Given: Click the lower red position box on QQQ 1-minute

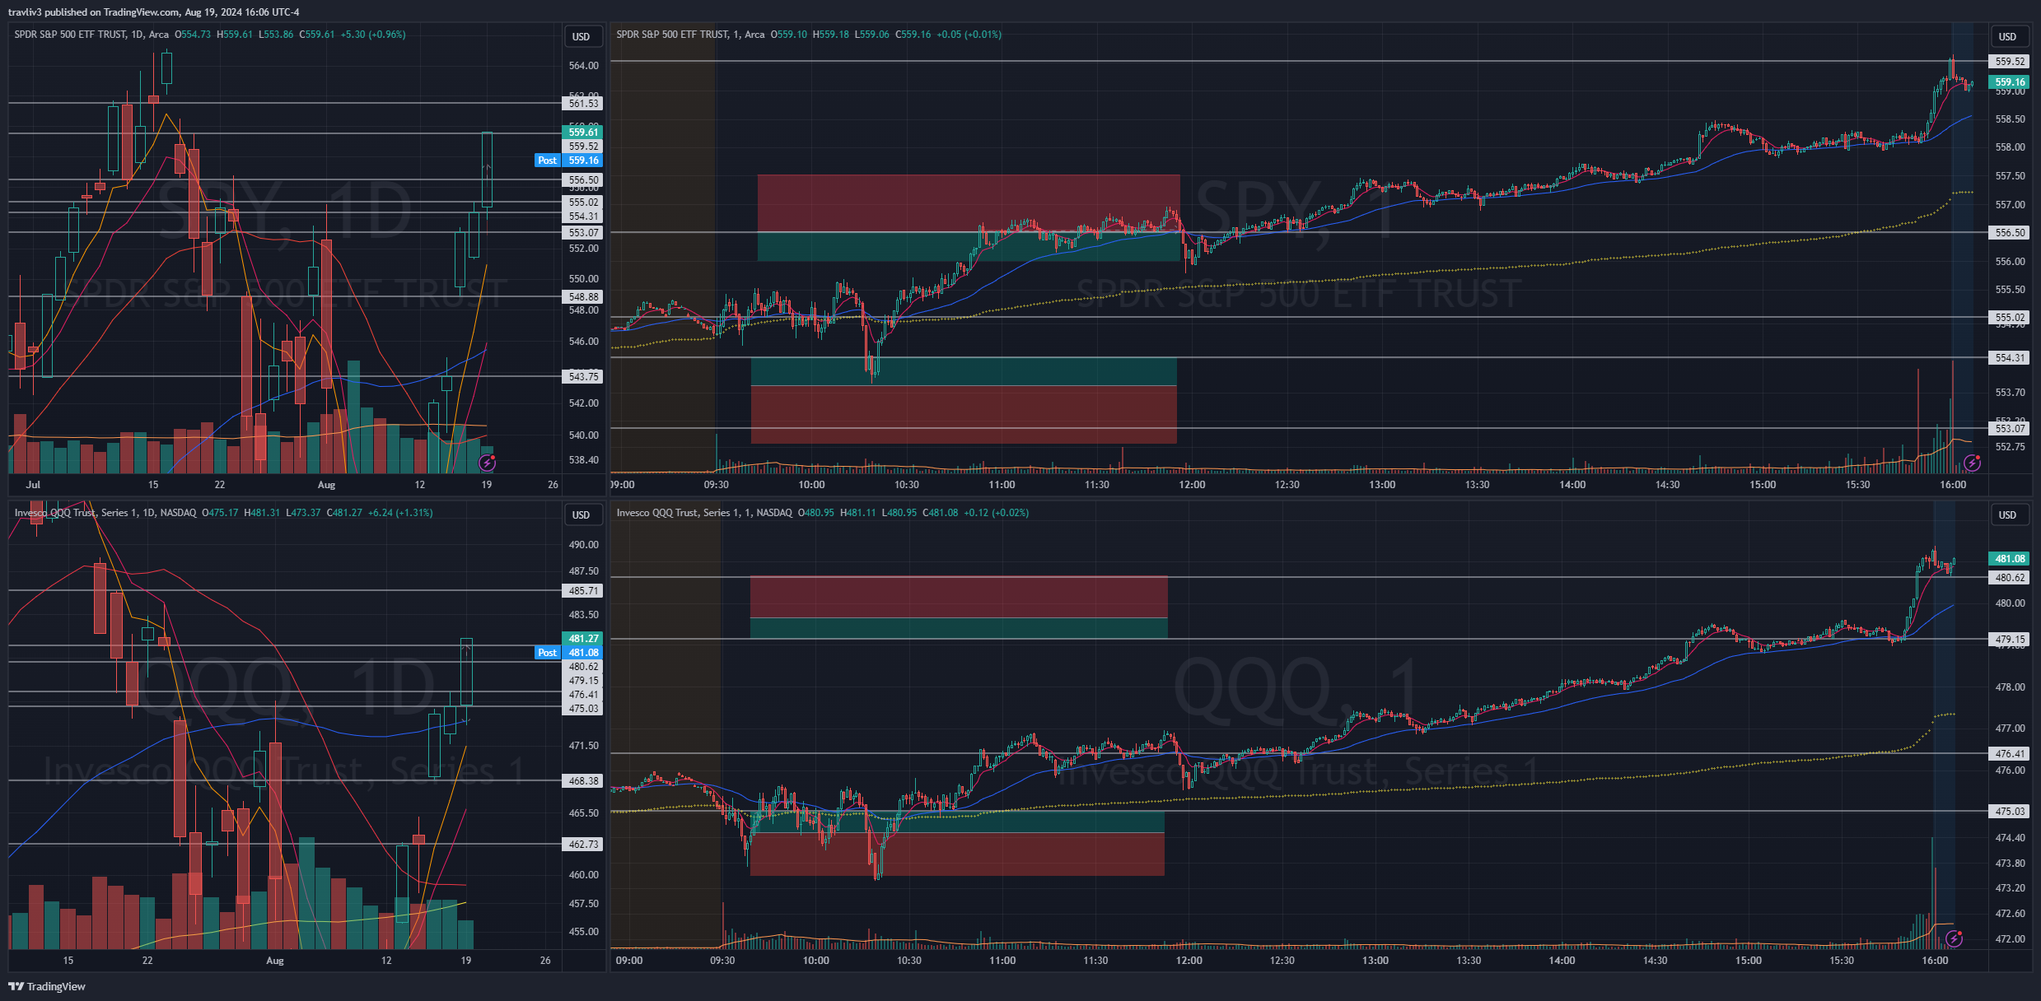Looking at the screenshot, I should (957, 854).
